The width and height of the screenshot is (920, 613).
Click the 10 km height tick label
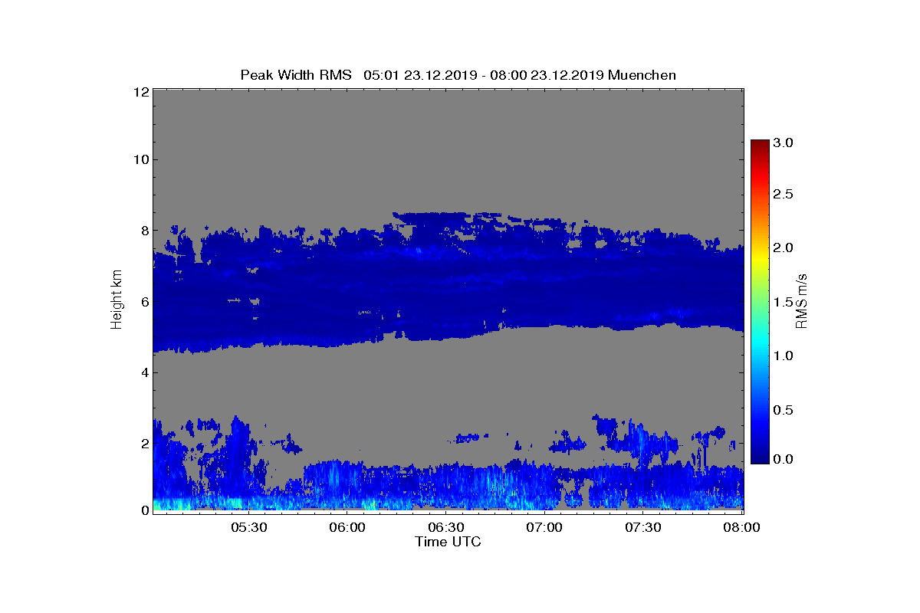coord(140,159)
